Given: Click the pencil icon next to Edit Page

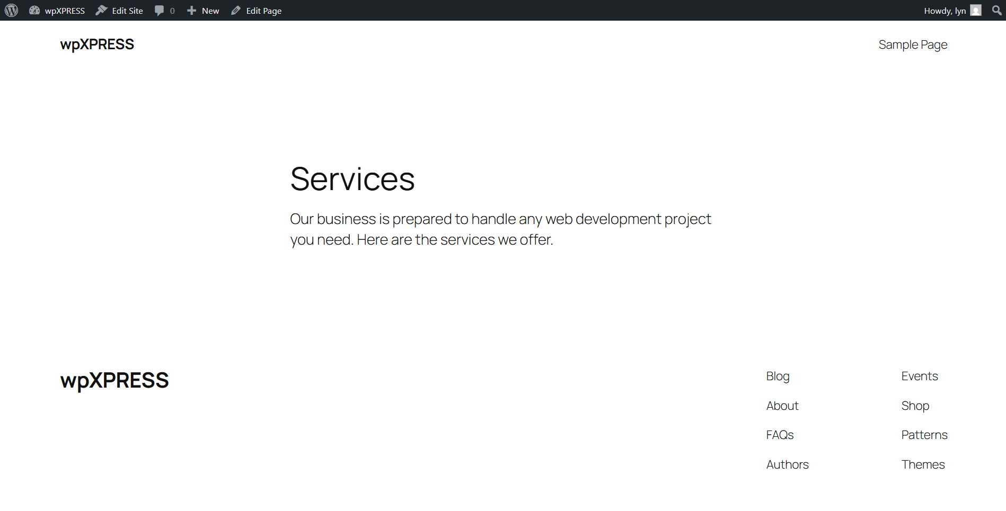Looking at the screenshot, I should pyautogui.click(x=235, y=10).
